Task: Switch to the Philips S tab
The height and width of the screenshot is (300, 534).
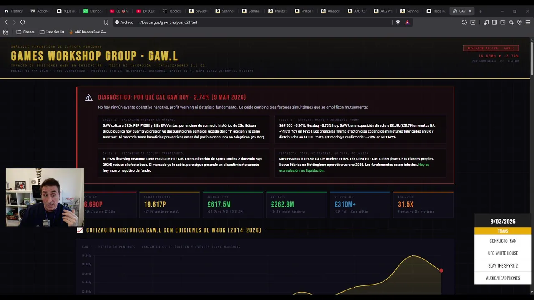Action: 277,11
